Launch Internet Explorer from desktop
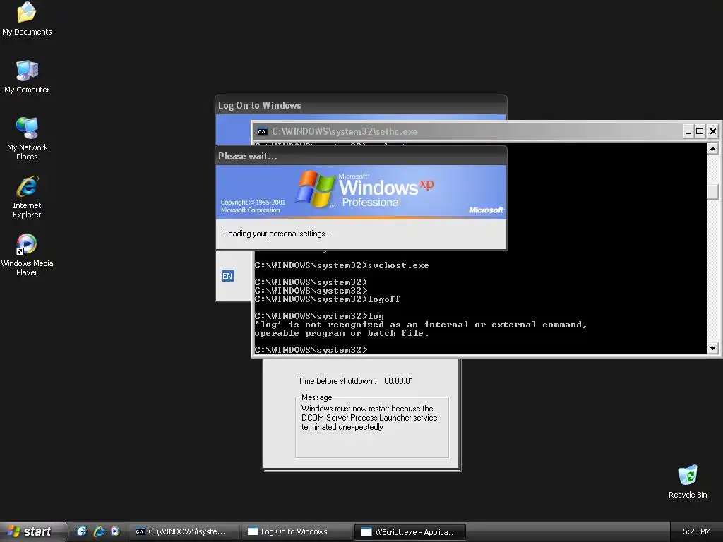The image size is (723, 542). point(27,197)
